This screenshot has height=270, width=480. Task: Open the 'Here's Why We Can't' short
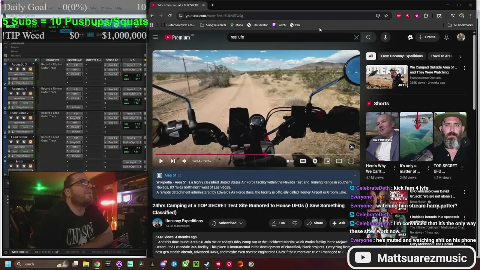click(x=382, y=136)
